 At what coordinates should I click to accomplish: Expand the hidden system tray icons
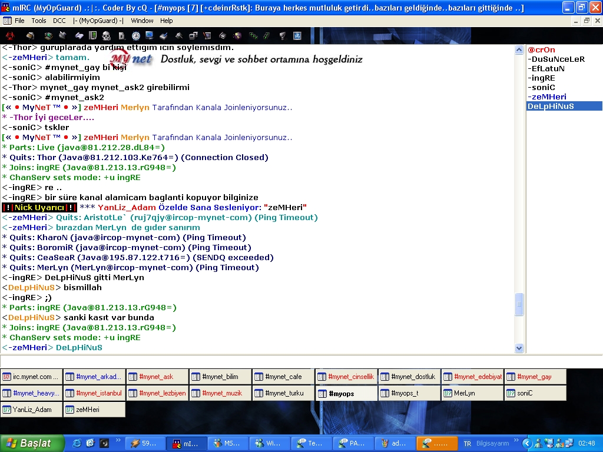(527, 444)
